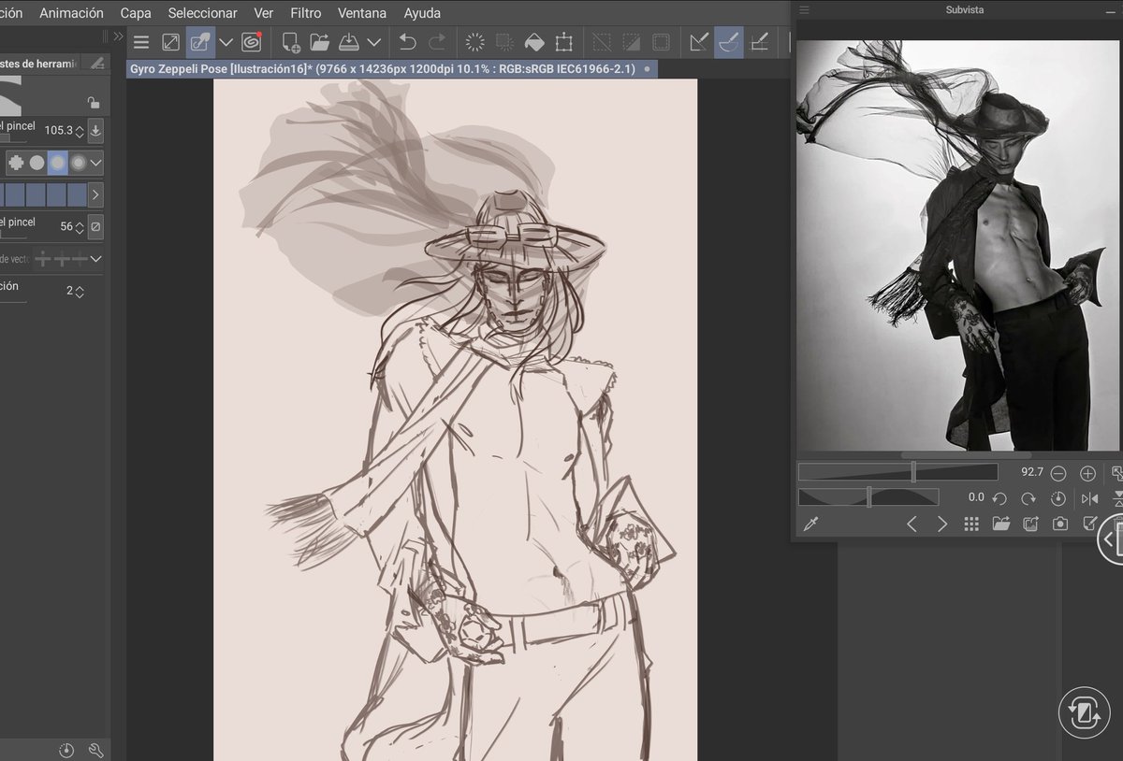
Task: Expand the vector magnet dropdown arrow
Action: (x=96, y=259)
